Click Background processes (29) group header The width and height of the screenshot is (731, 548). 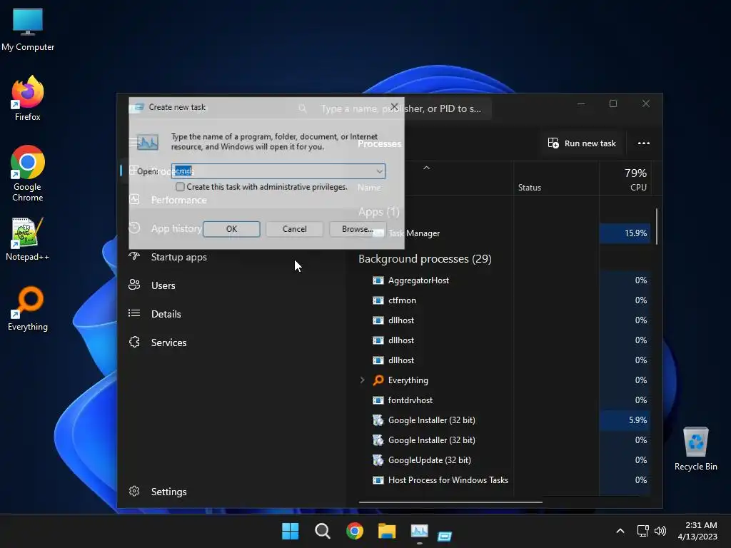pyautogui.click(x=425, y=258)
